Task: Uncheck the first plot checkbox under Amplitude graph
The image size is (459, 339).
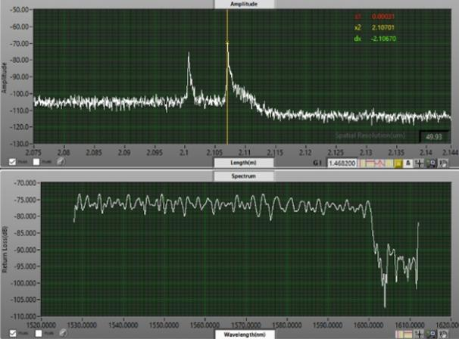Action: click(x=12, y=163)
